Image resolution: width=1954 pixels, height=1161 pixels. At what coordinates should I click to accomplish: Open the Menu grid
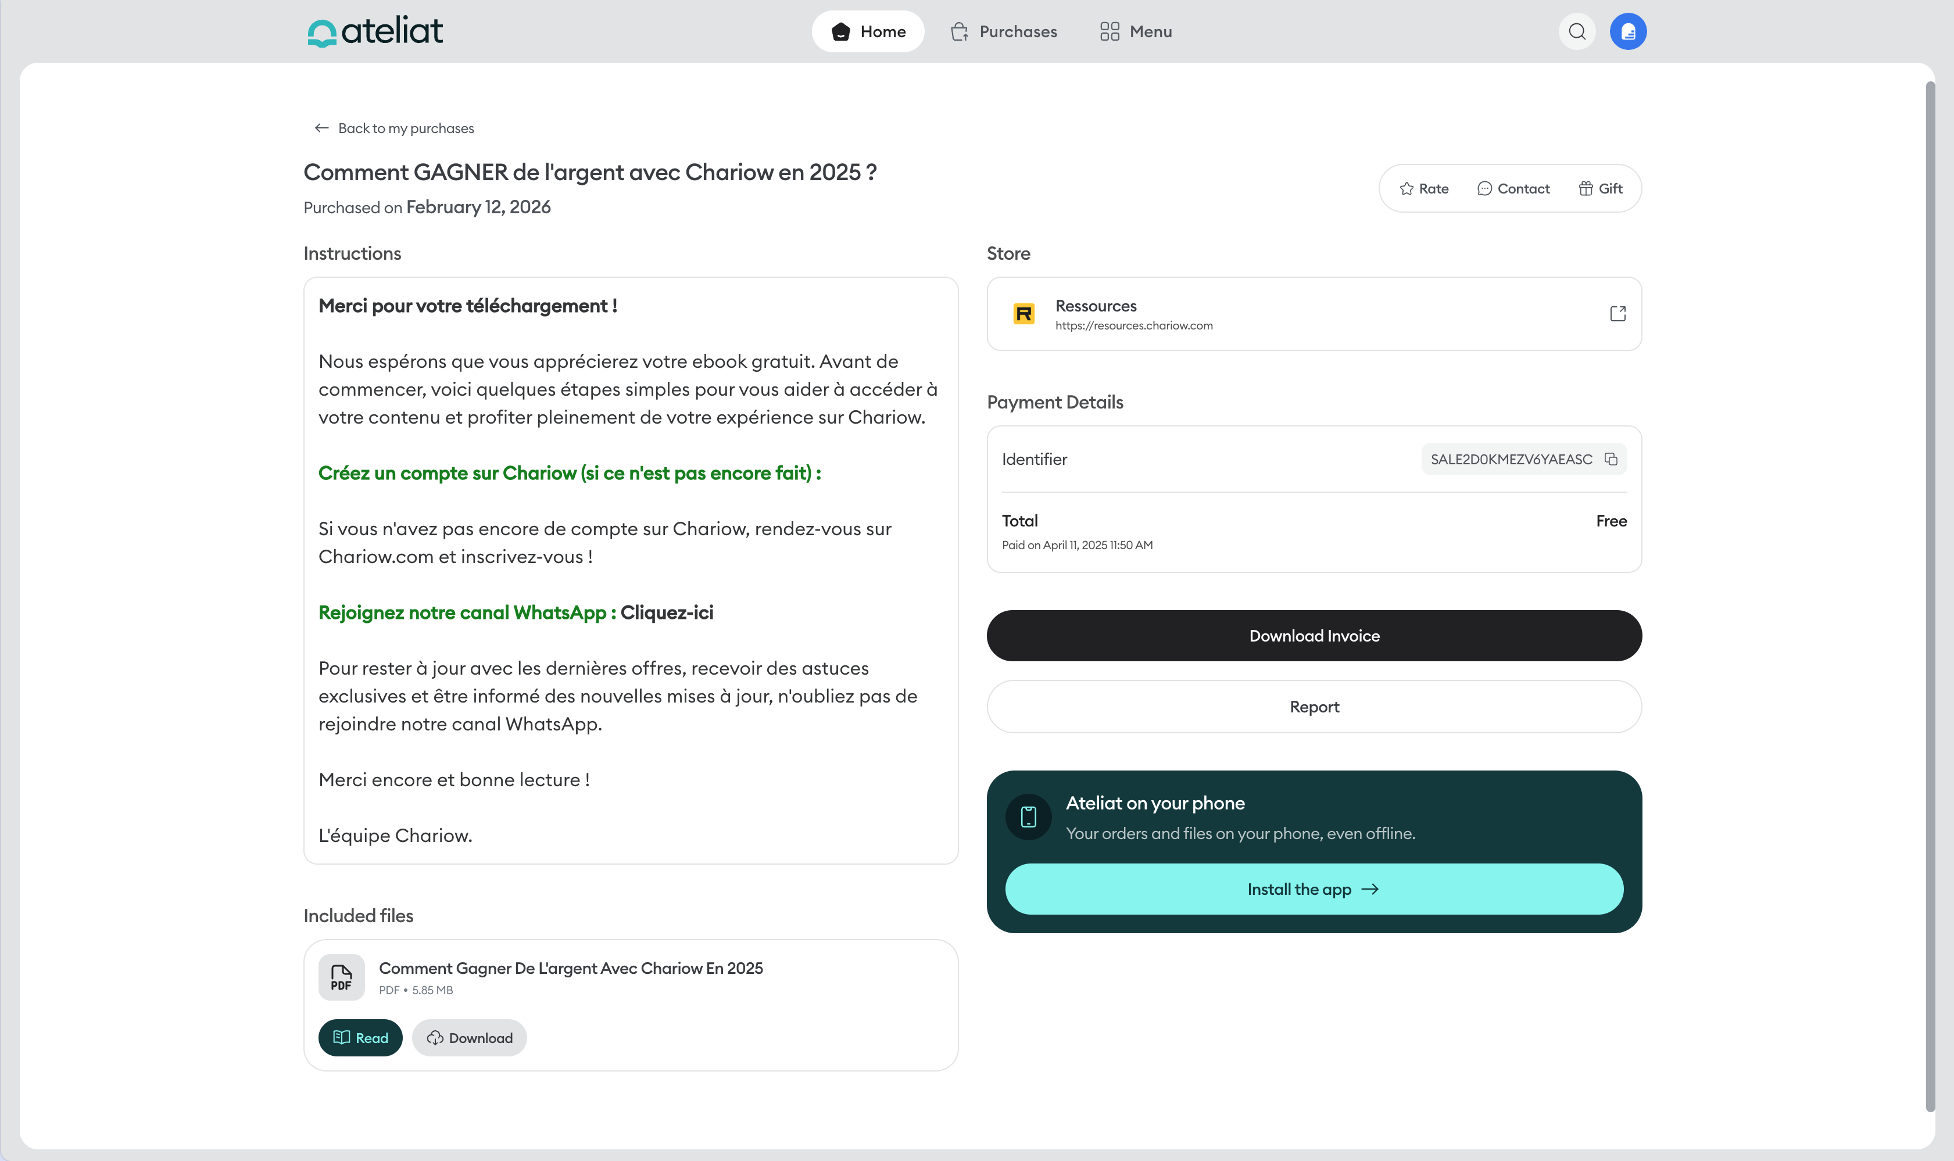coord(1136,31)
